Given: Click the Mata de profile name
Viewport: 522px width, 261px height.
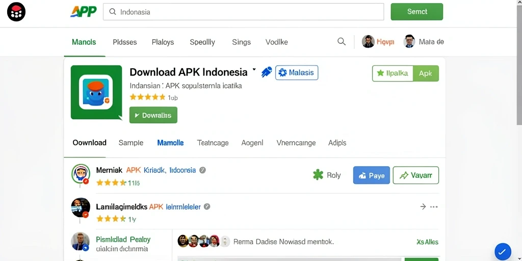Looking at the screenshot, I should (431, 42).
